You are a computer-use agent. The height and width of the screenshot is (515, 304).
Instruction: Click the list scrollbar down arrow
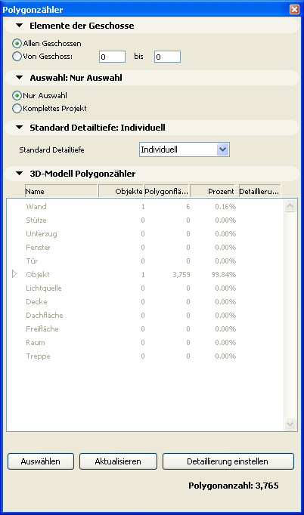(290, 424)
